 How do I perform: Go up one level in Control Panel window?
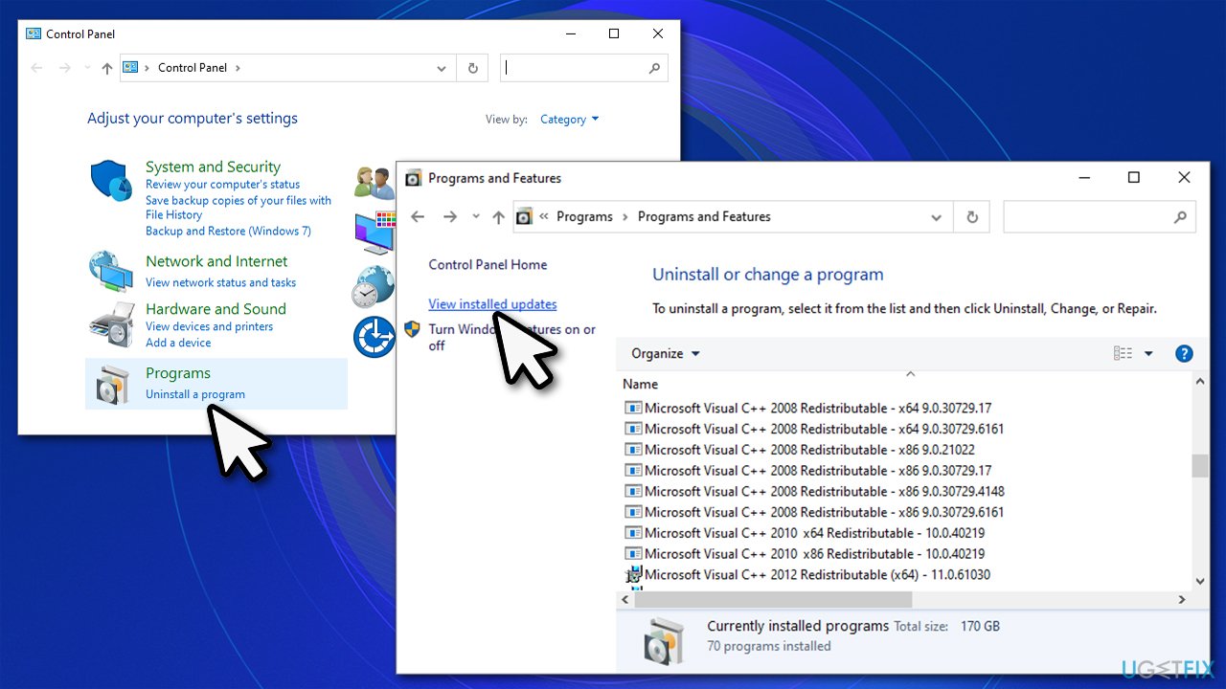click(x=107, y=68)
